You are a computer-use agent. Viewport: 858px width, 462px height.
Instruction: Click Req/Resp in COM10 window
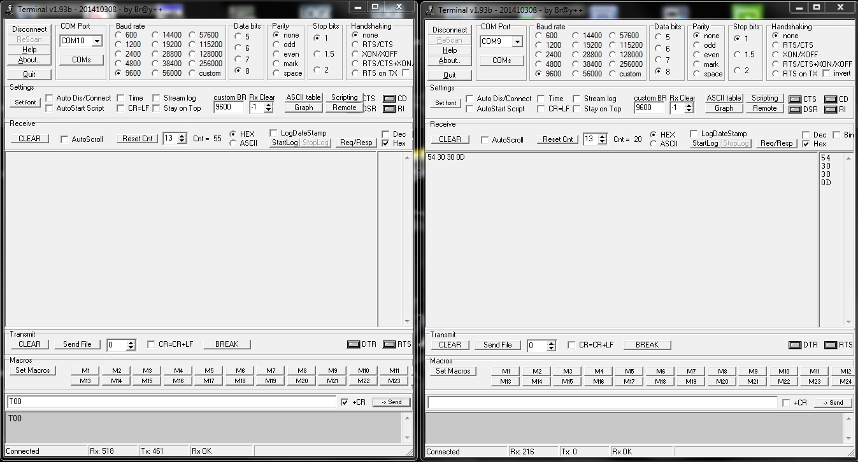pos(356,143)
